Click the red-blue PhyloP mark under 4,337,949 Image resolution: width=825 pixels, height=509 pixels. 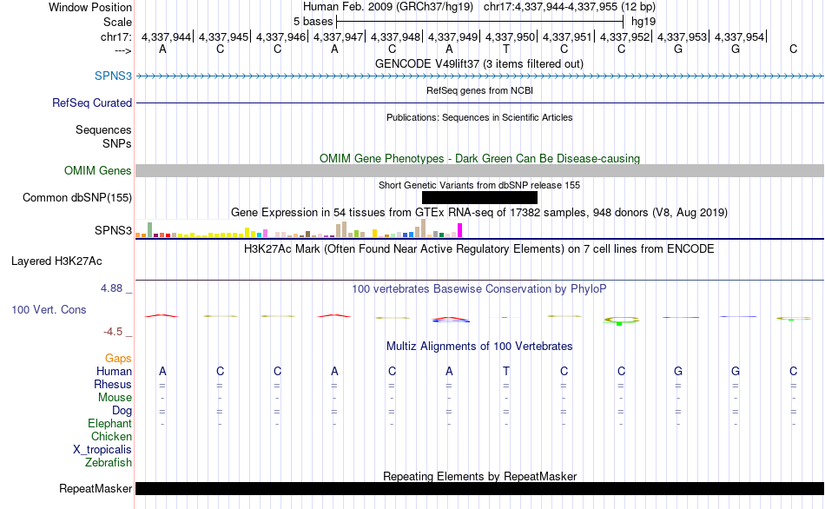pyautogui.click(x=450, y=320)
